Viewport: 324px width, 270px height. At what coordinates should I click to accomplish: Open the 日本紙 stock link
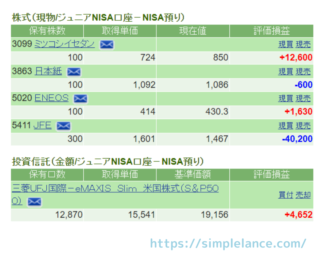[x=49, y=71]
